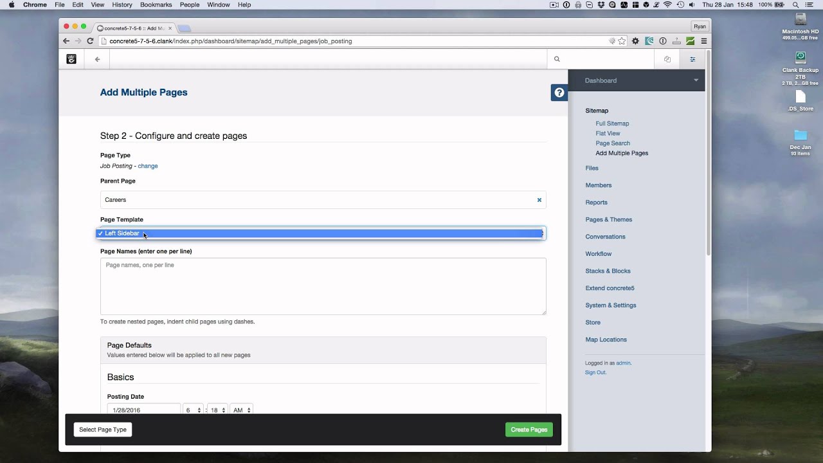Click the teal wave extension icon
The width and height of the screenshot is (823, 463).
(x=649, y=41)
